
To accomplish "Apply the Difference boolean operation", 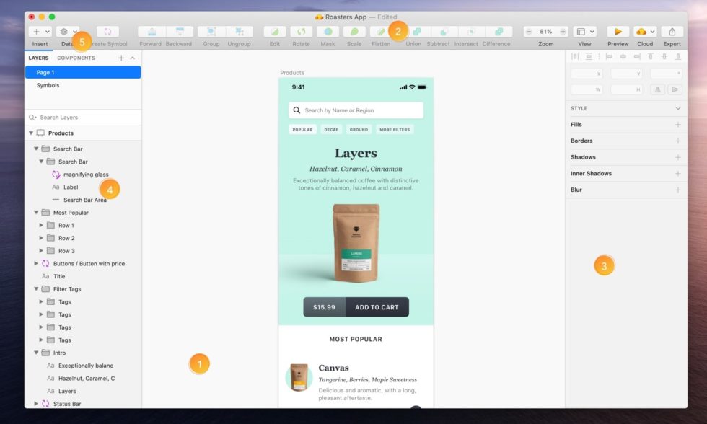I will (499, 32).
